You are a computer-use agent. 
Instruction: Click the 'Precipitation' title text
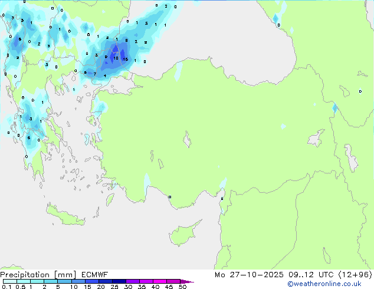tap(25, 275)
